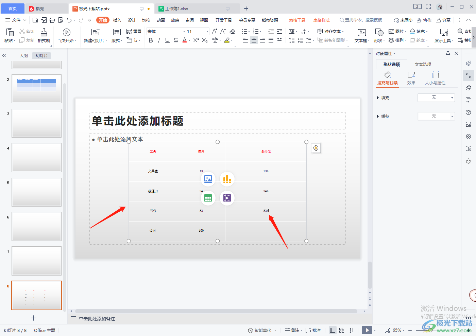Switch to slide sorter view icon

click(x=342, y=330)
